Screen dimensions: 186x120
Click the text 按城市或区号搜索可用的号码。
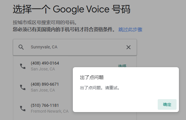point(45,22)
